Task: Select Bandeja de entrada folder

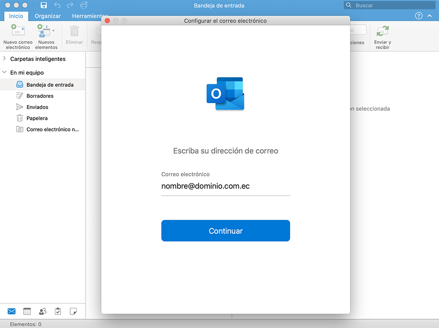Action: coord(43,85)
